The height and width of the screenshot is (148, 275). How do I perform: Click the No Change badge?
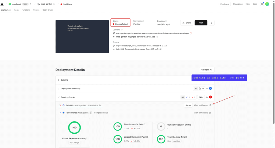tap(74, 143)
